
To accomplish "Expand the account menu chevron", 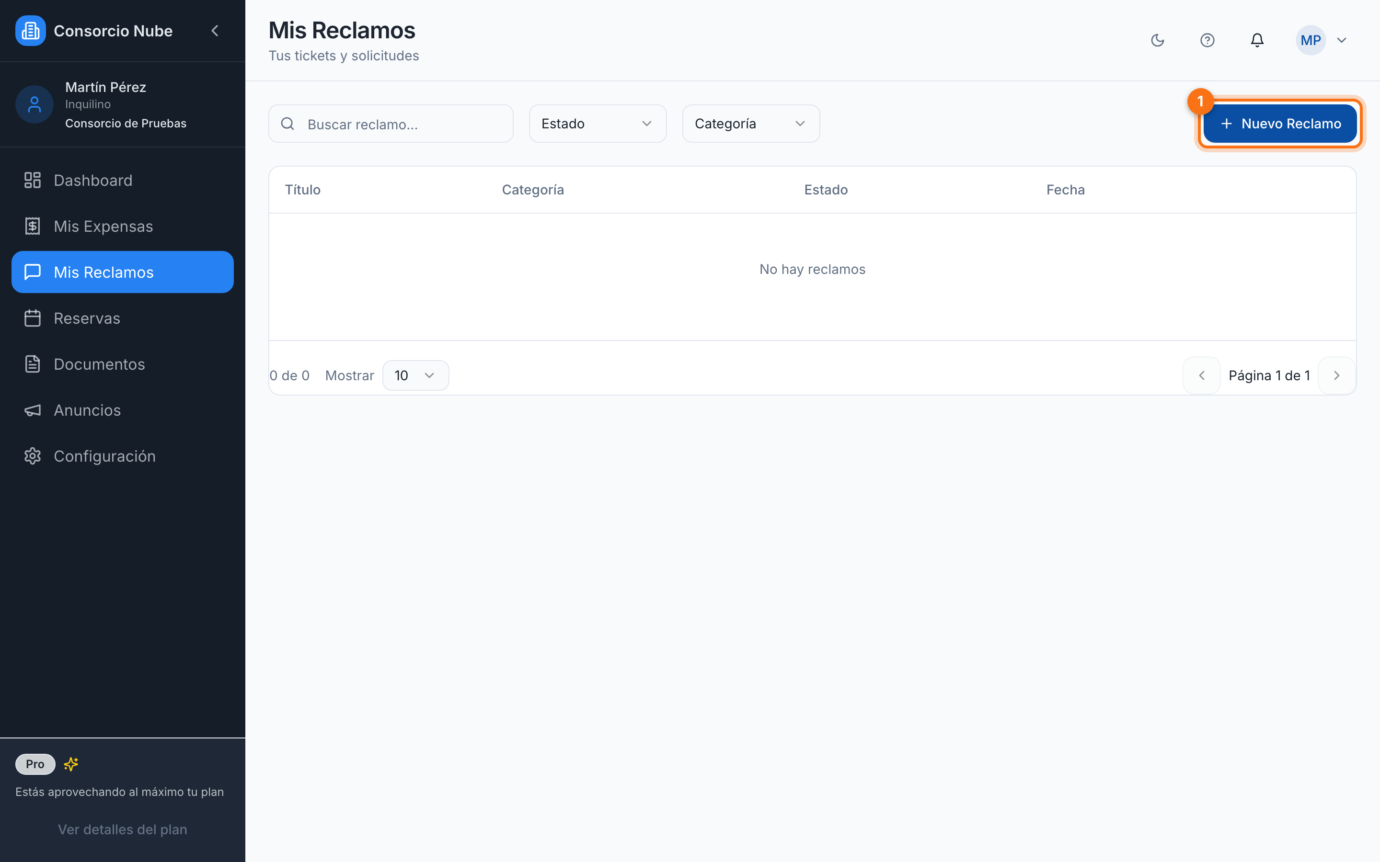I will [1342, 41].
